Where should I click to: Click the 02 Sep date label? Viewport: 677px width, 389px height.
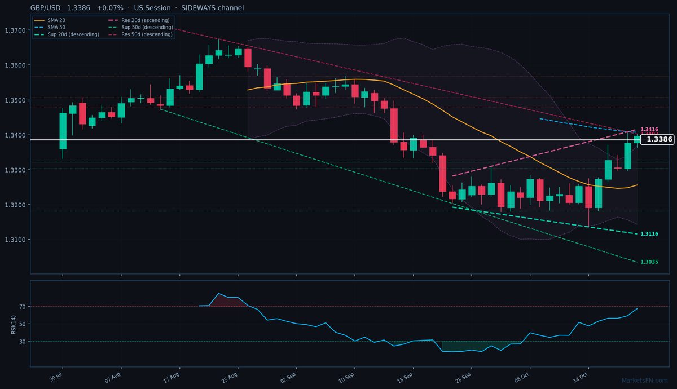[x=288, y=378]
